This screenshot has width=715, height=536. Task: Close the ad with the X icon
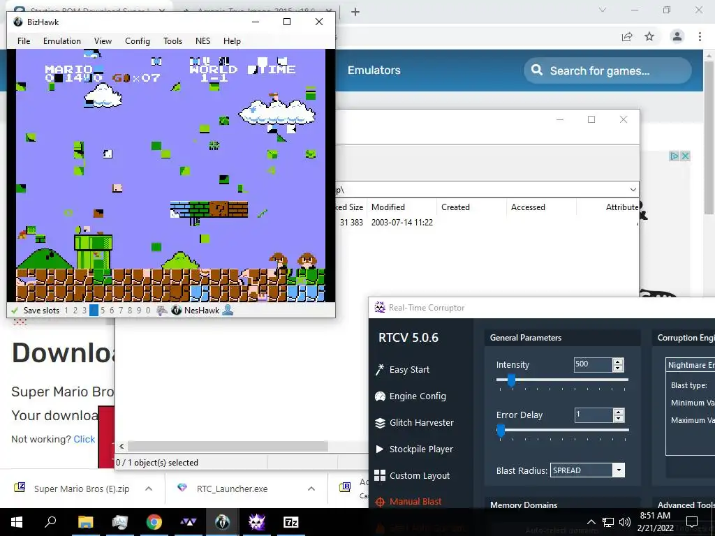pyautogui.click(x=685, y=156)
